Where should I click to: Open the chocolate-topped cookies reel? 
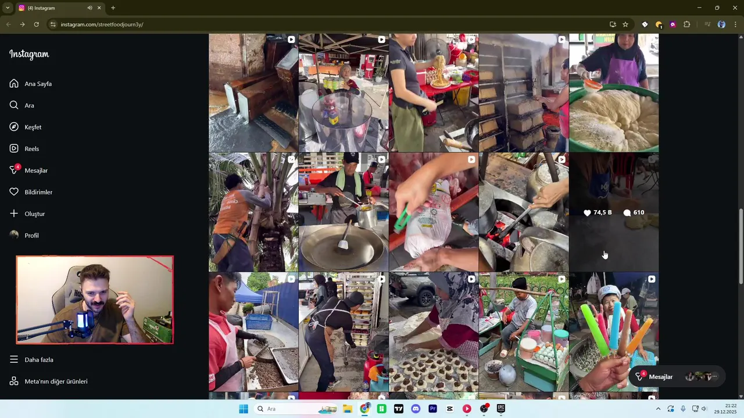(x=434, y=332)
